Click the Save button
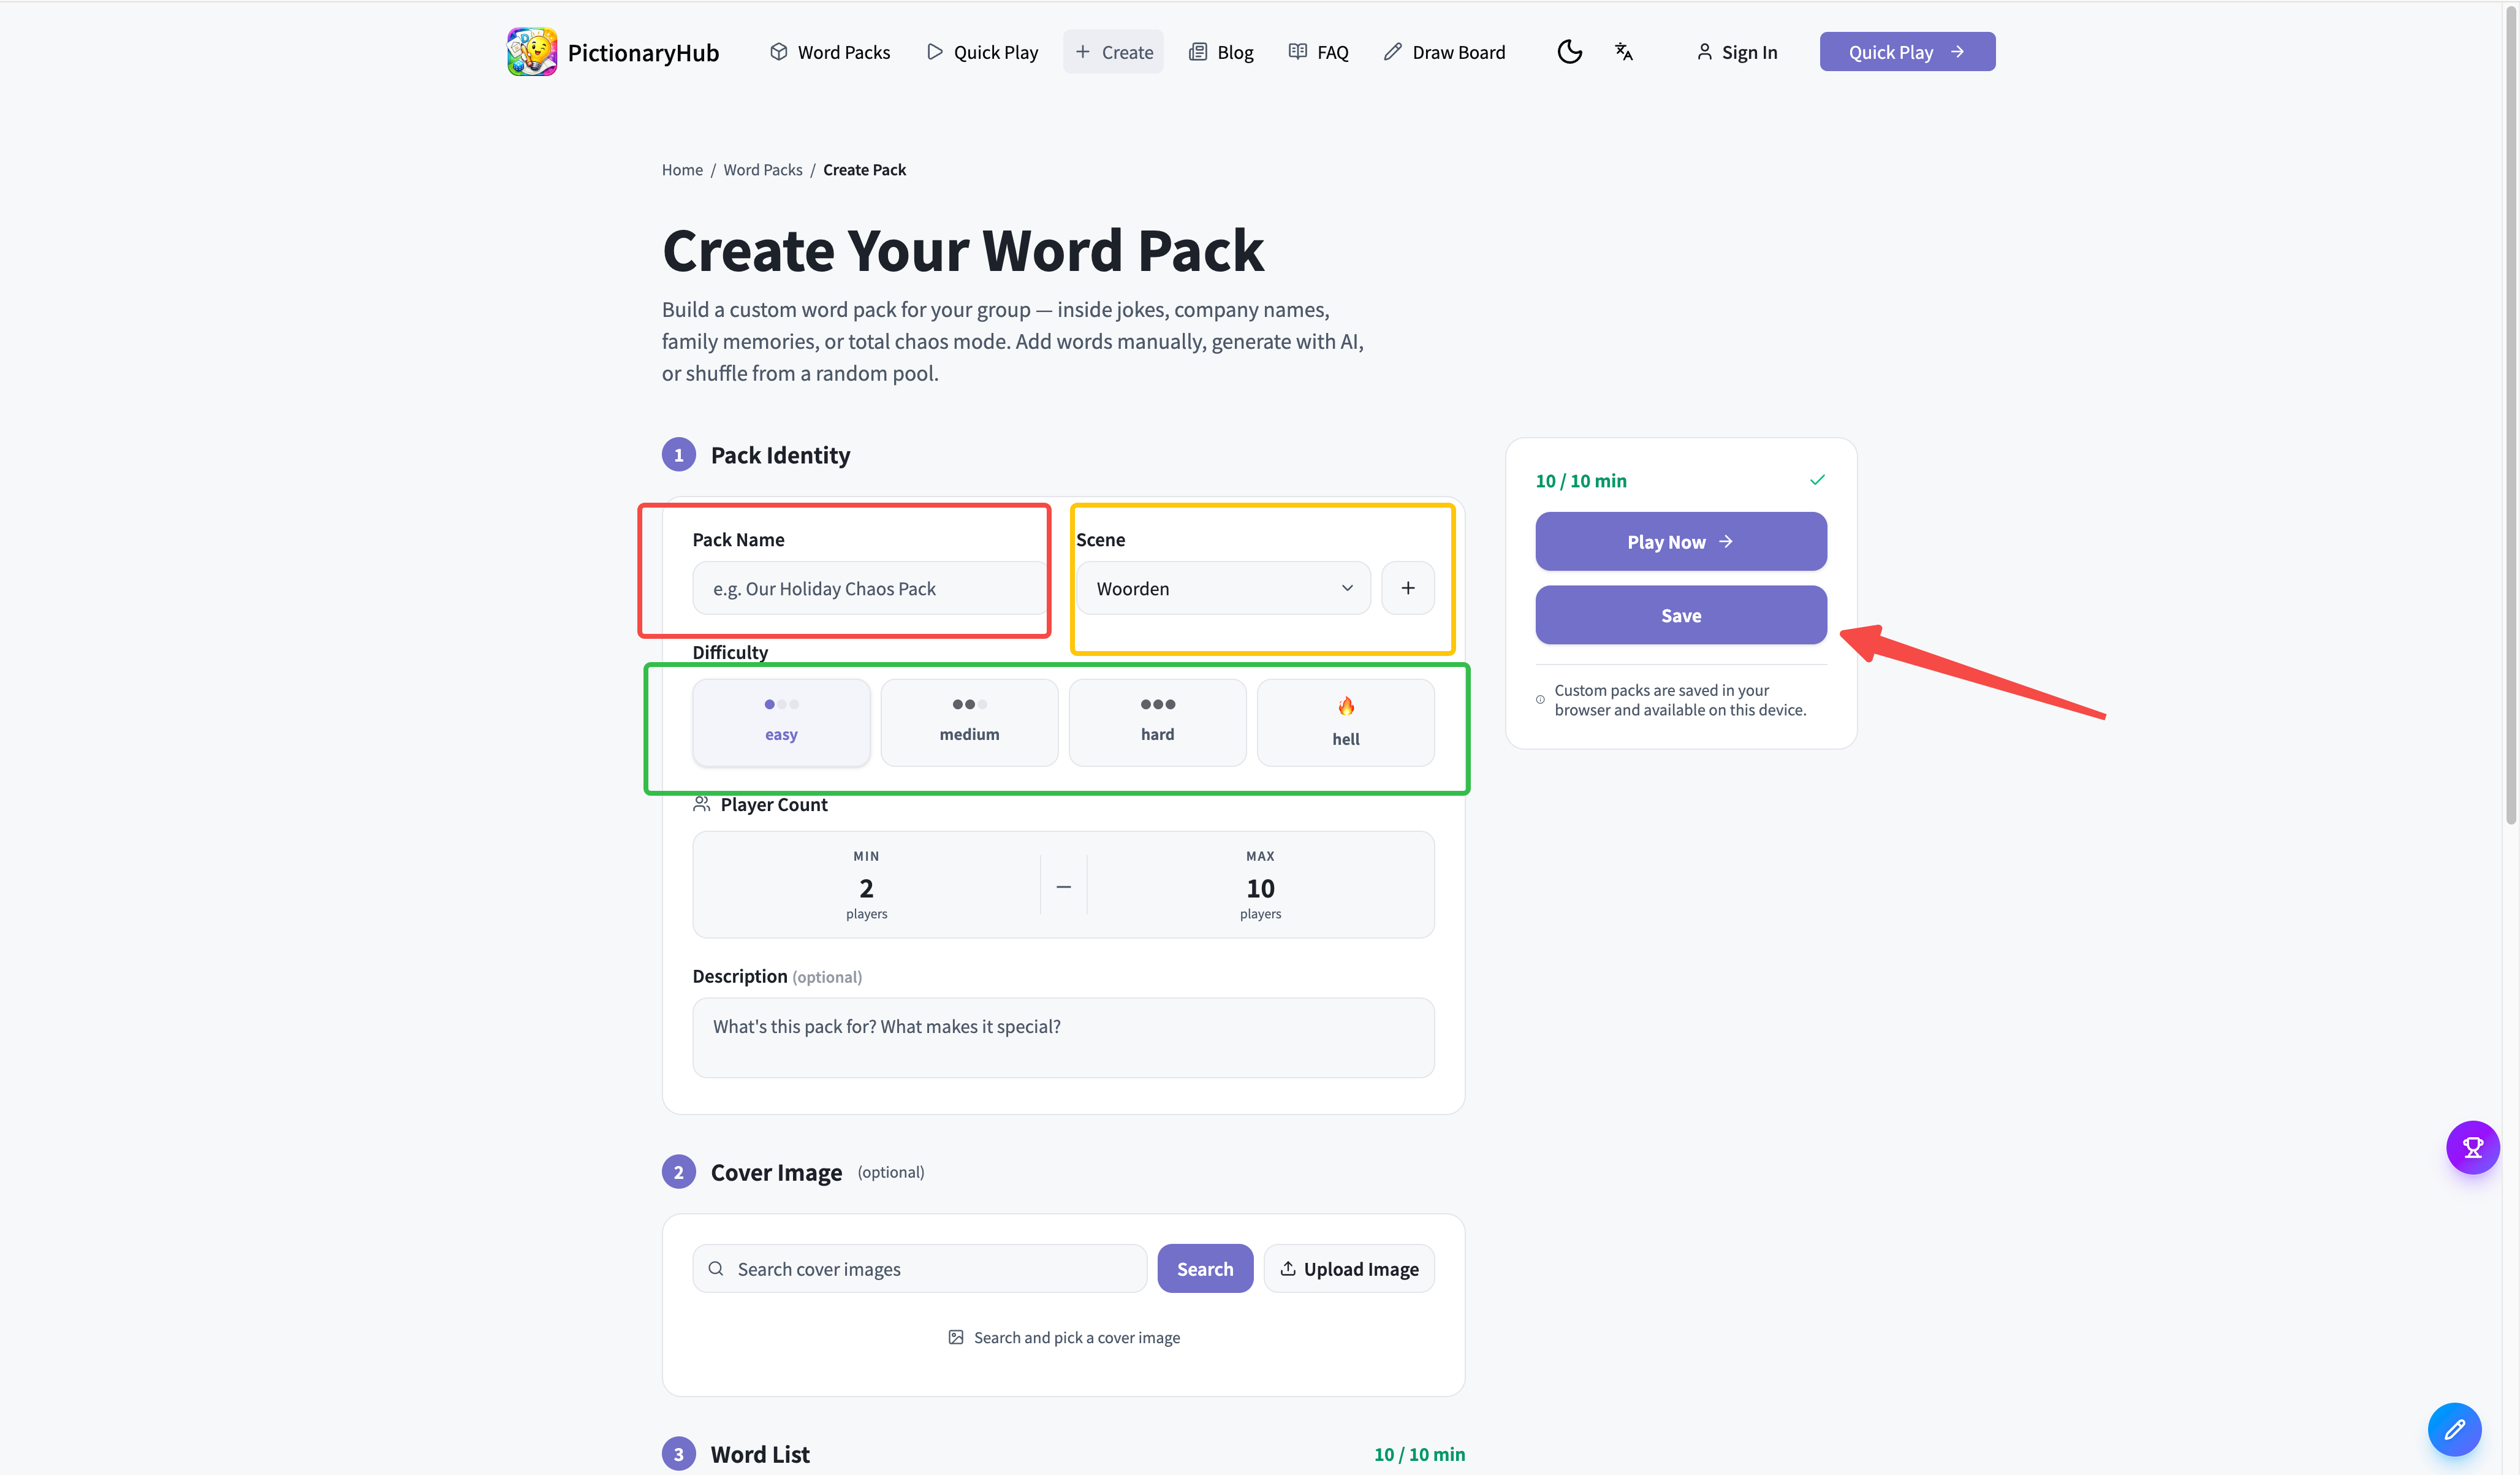The height and width of the screenshot is (1475, 2520). coord(1680,616)
